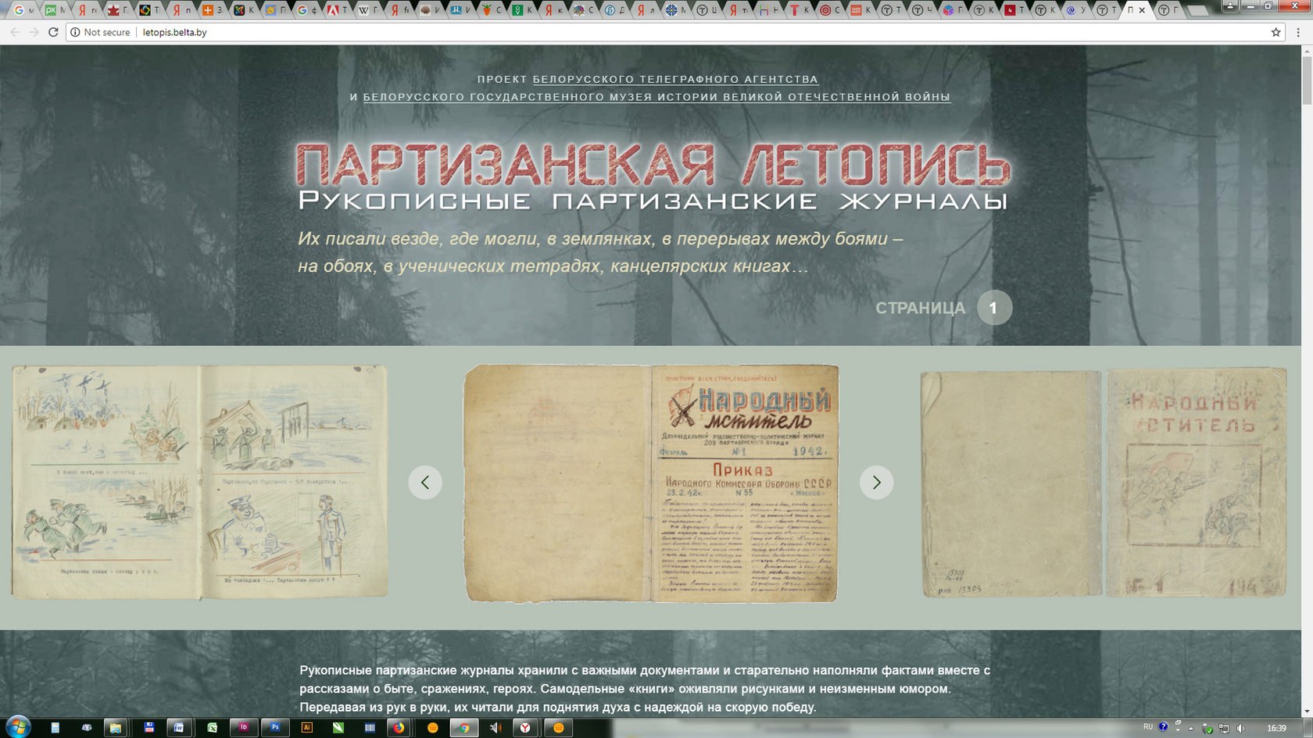Open a new browser tab
Viewport: 1313px width, 738px height.
click(1197, 11)
